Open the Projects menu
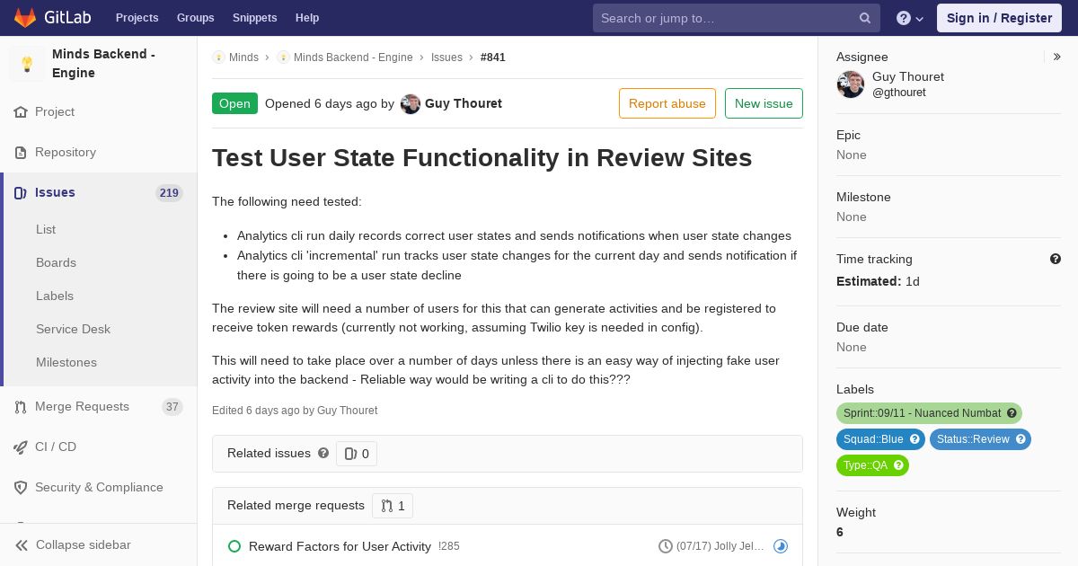The height and width of the screenshot is (566, 1078). pyautogui.click(x=137, y=18)
